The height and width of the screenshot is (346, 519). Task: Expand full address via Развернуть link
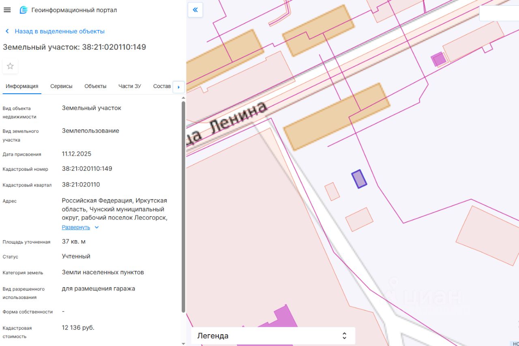click(x=76, y=227)
